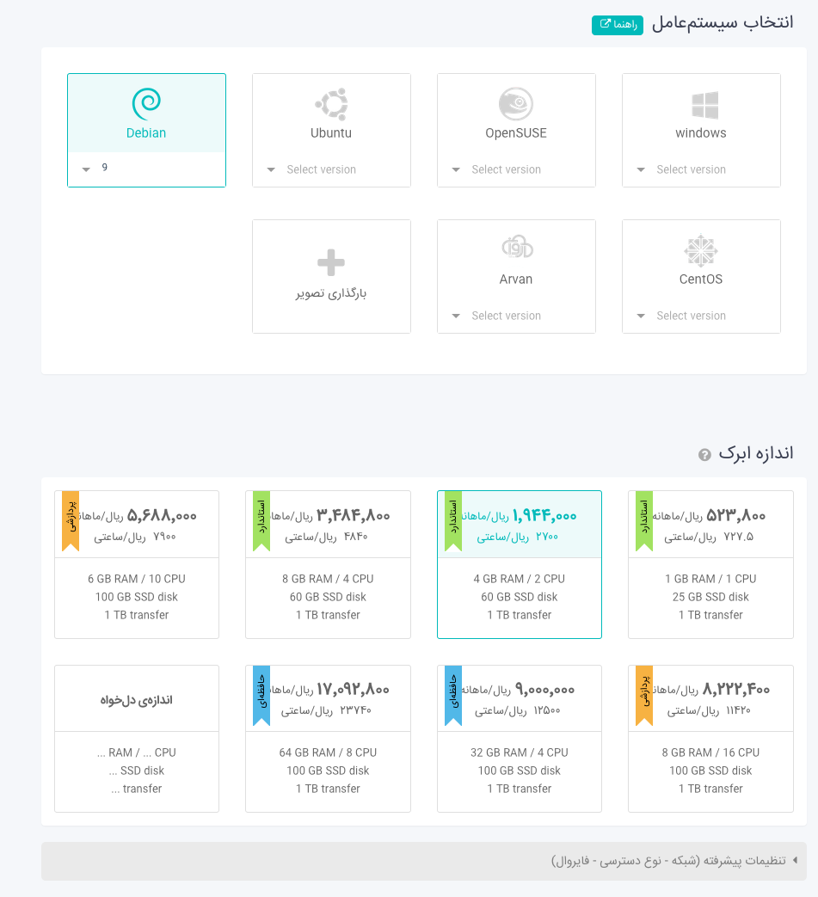Viewport: 818px width, 897px height.
Task: Open CentOS Select version dropdown
Action: click(x=701, y=316)
